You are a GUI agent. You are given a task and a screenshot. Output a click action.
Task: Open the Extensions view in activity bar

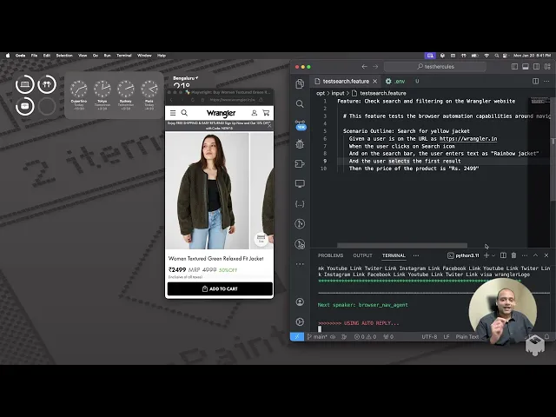click(x=300, y=164)
